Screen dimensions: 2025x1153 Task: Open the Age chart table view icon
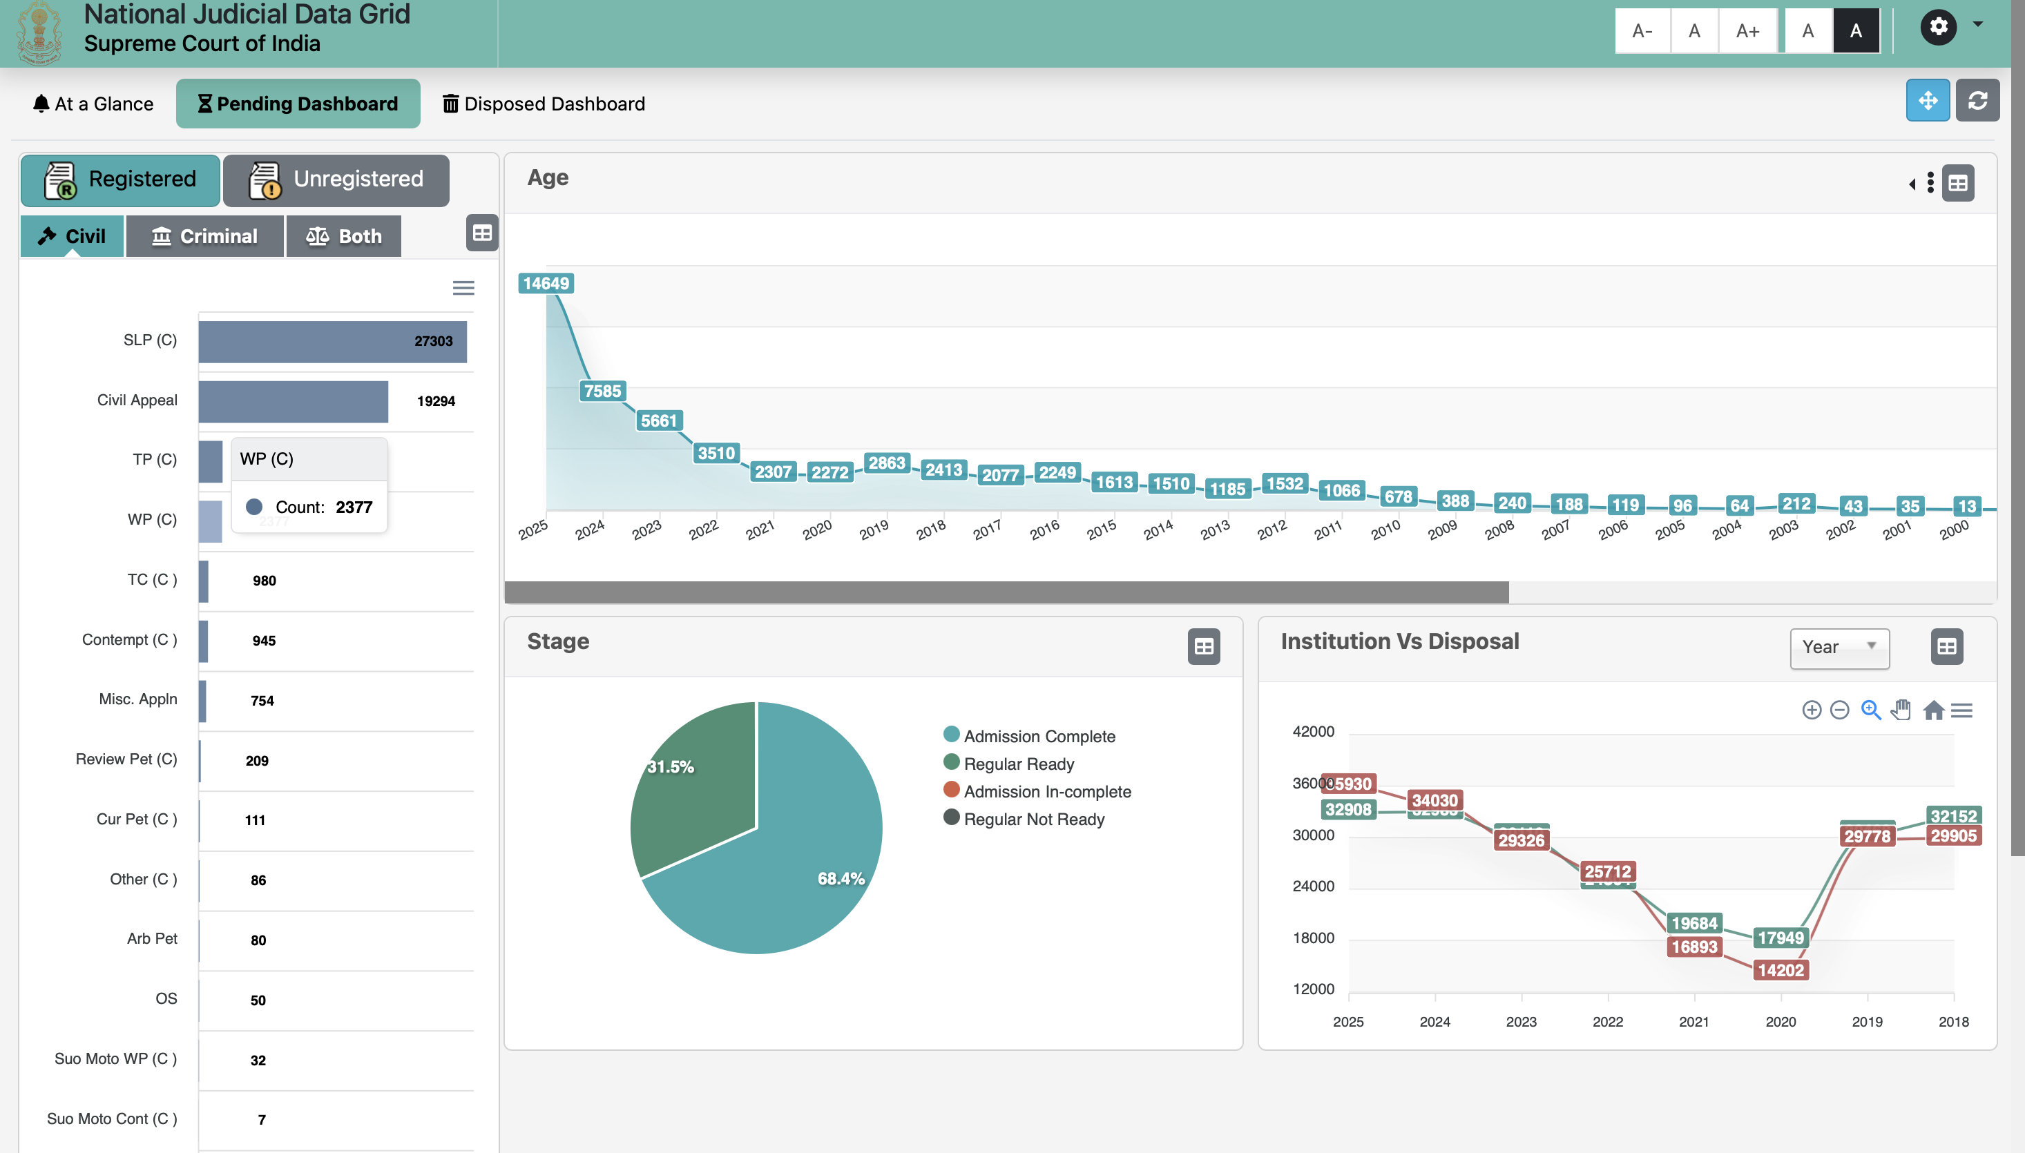point(1958,184)
